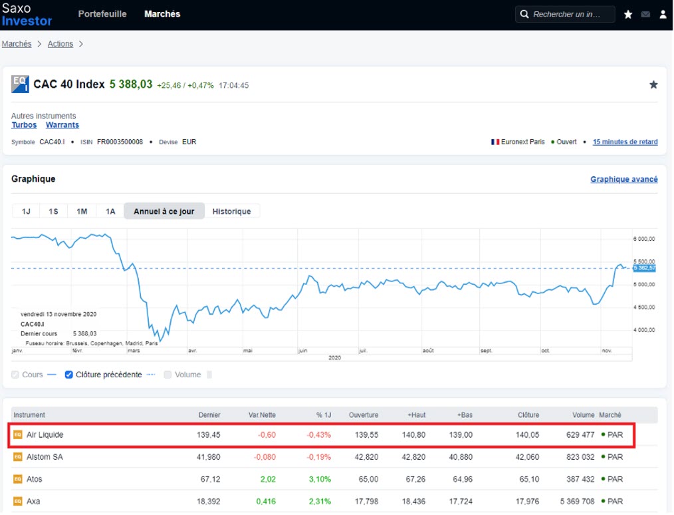Select the 1S chart period
Image resolution: width=674 pixels, height=515 pixels.
[x=53, y=211]
